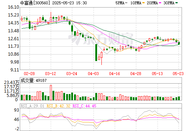The image size is (187, 131).
Task: Click the 30PMA green legend swatch
Action: pos(177,3)
